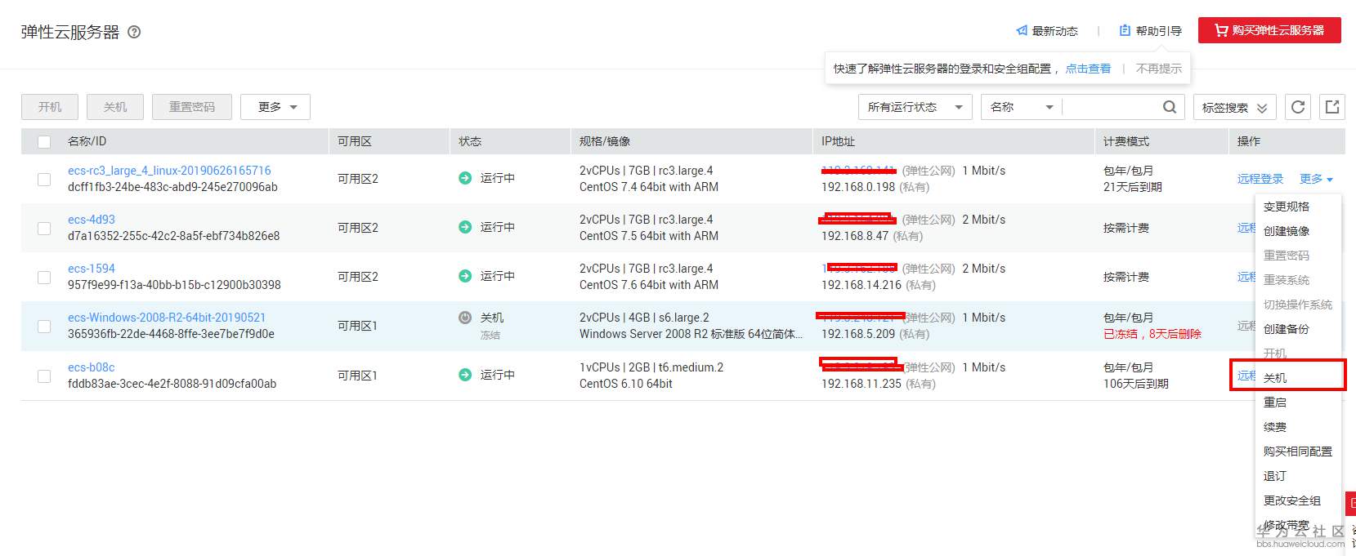Image resolution: width=1356 pixels, height=556 pixels.
Task: Click the 关机 toolbar button
Action: point(115,107)
